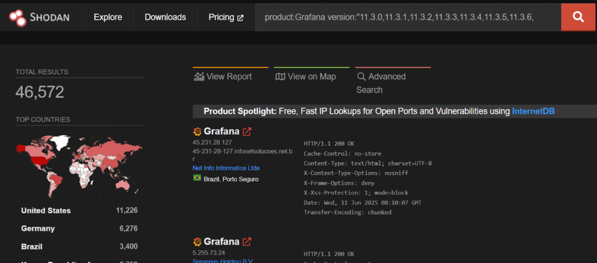Click the red search magnifier button
Screen dimensions: 597x263
pyautogui.click(x=578, y=17)
